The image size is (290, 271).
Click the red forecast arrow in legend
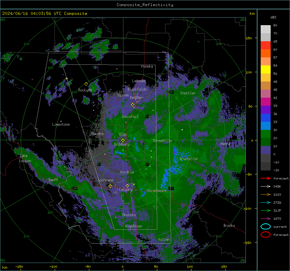(x=266, y=178)
